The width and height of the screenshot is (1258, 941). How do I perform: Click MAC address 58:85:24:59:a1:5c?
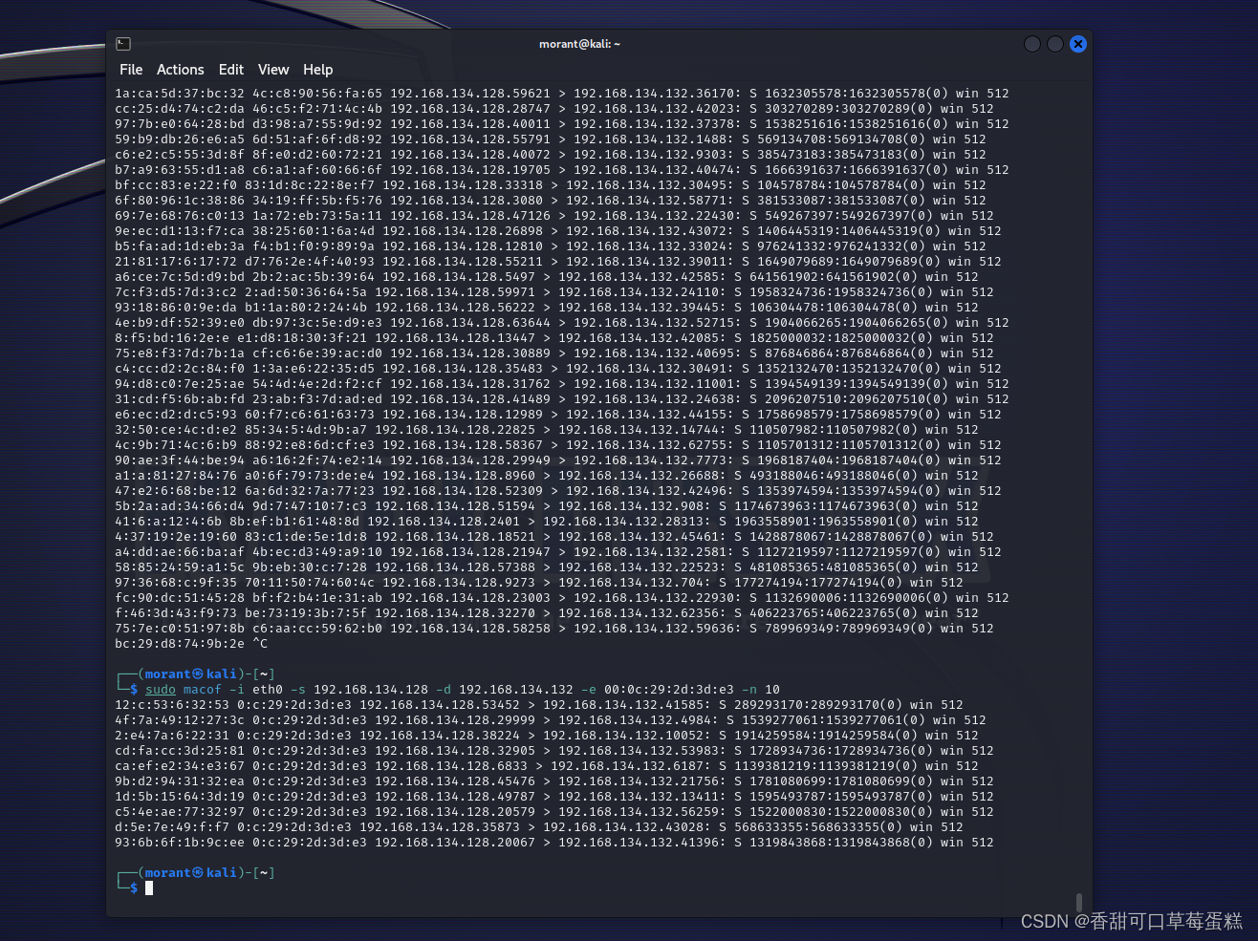(x=180, y=567)
